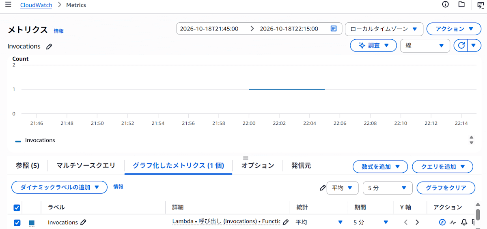
Task: Click the Lambda • 呼び出し (Invocations) details text
Action: 226,222
